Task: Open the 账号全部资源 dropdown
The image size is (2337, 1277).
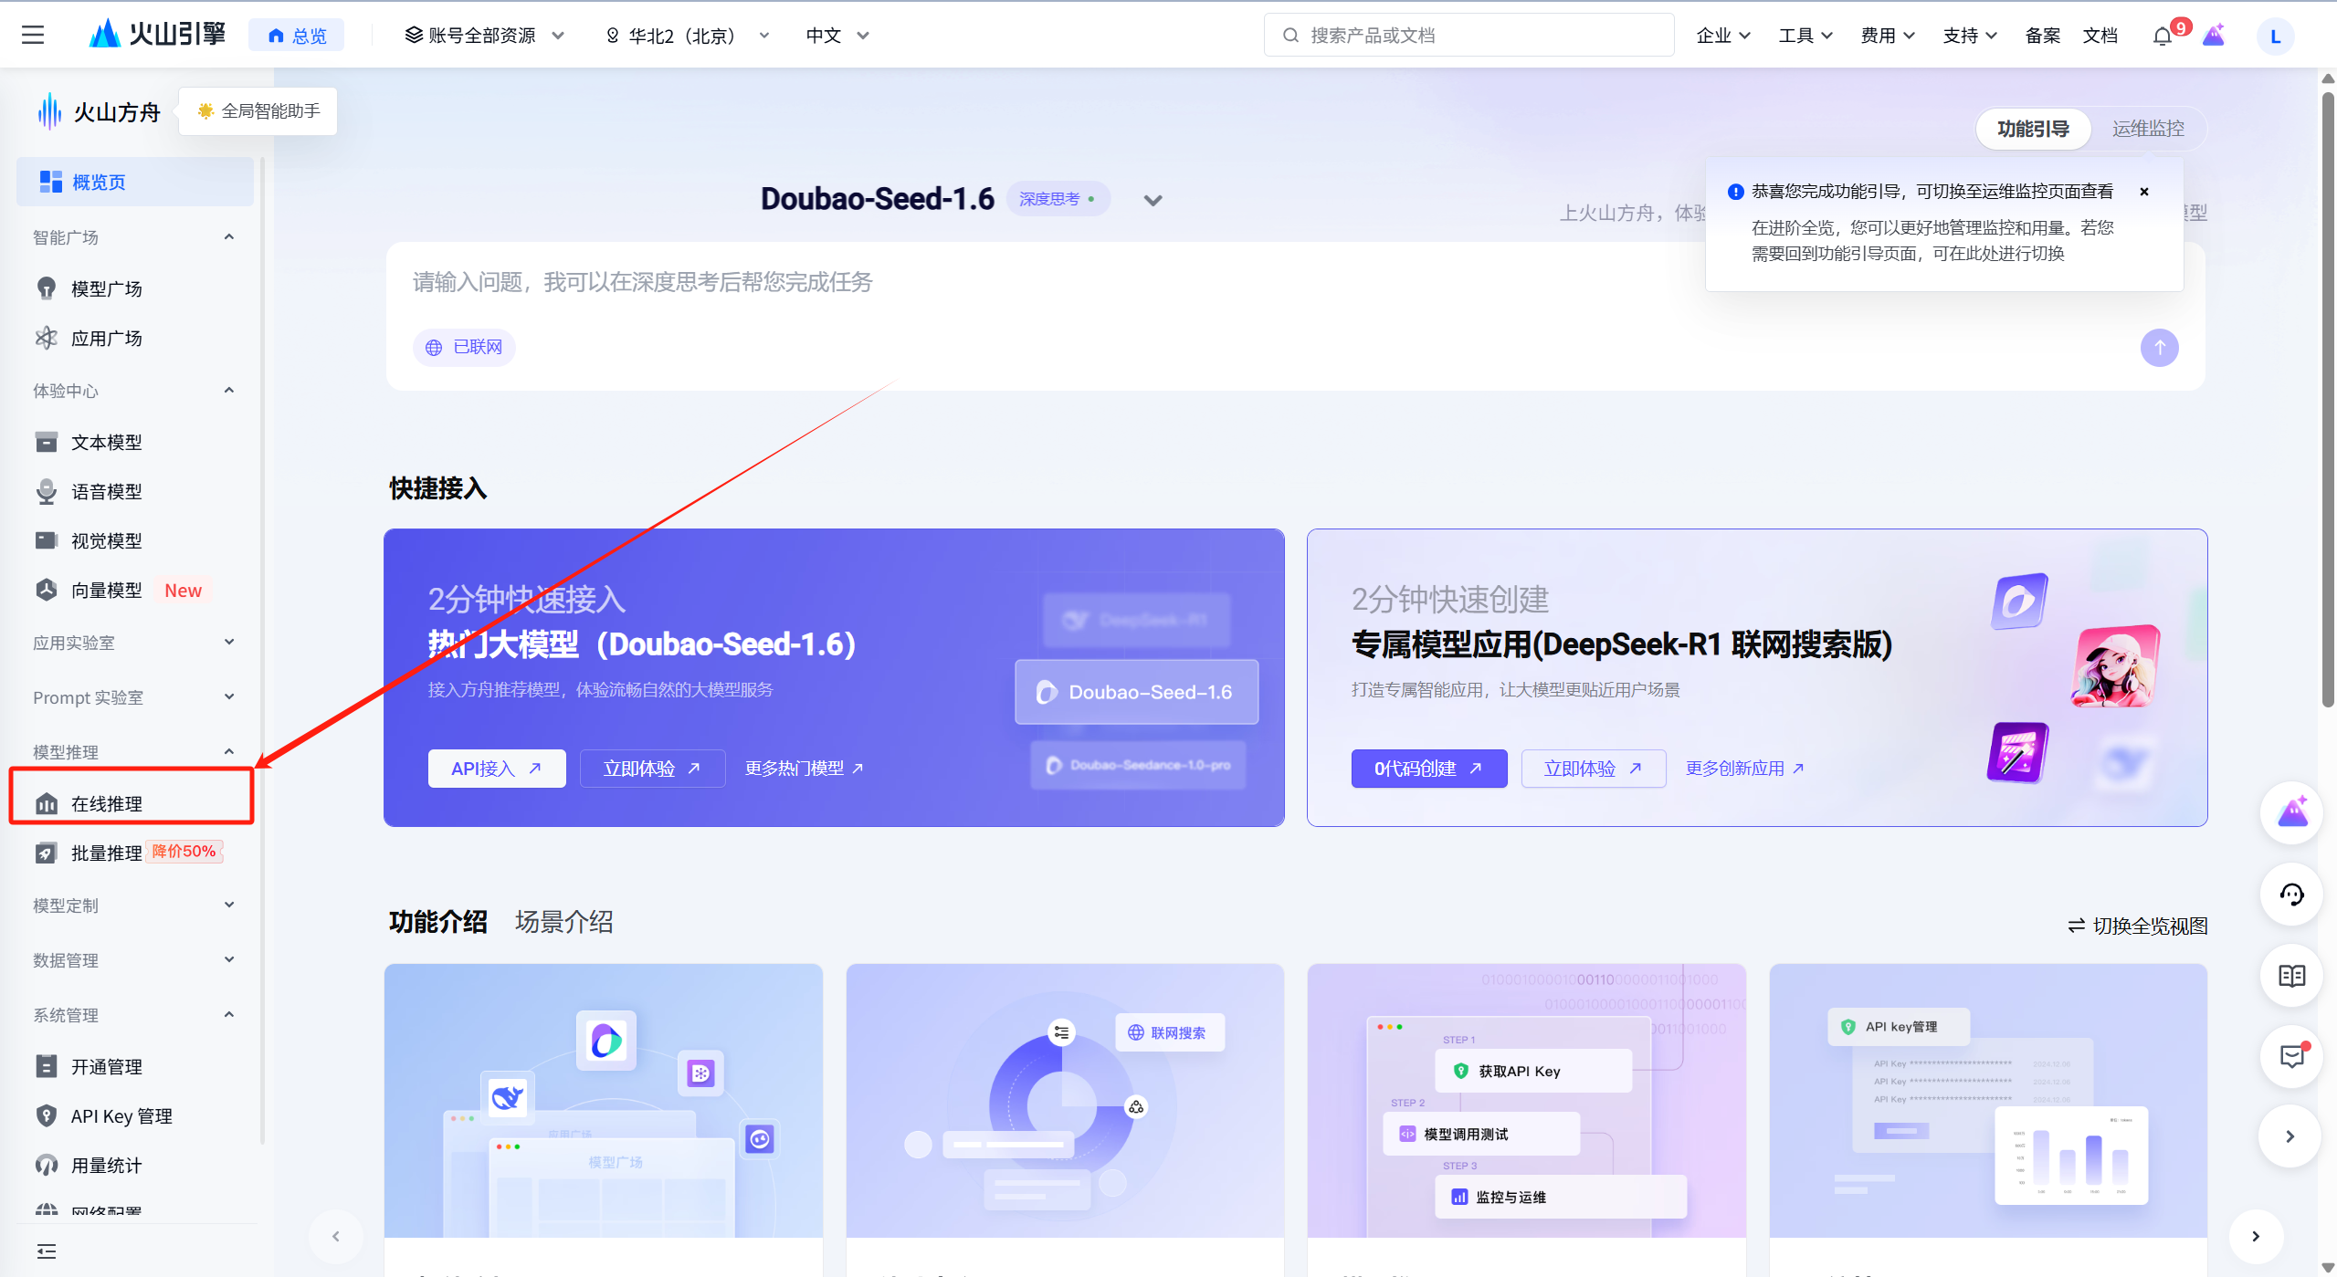Action: pyautogui.click(x=484, y=36)
